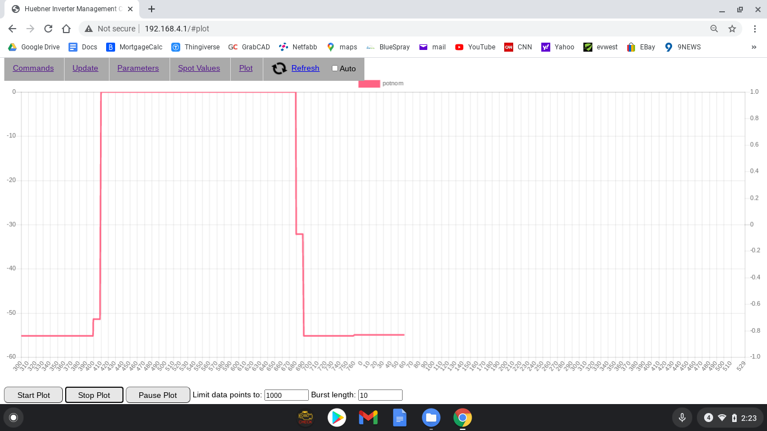Click the notification count badge in tray
Screen dimensions: 767x431
(x=709, y=418)
